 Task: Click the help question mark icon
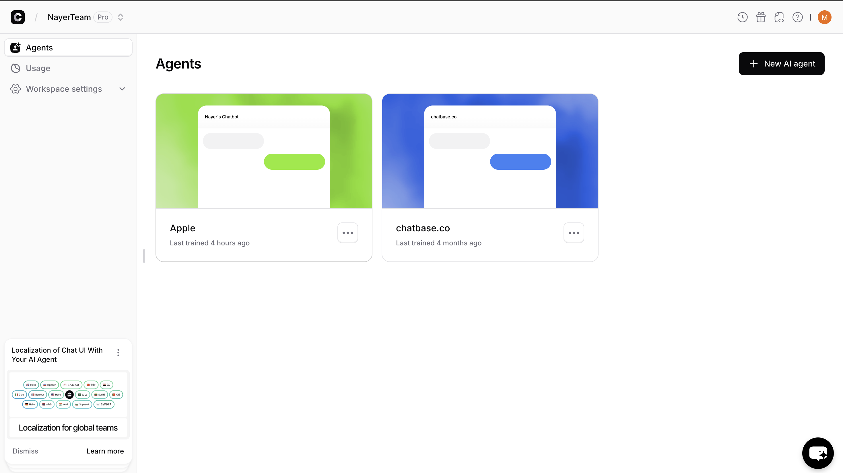[798, 17]
